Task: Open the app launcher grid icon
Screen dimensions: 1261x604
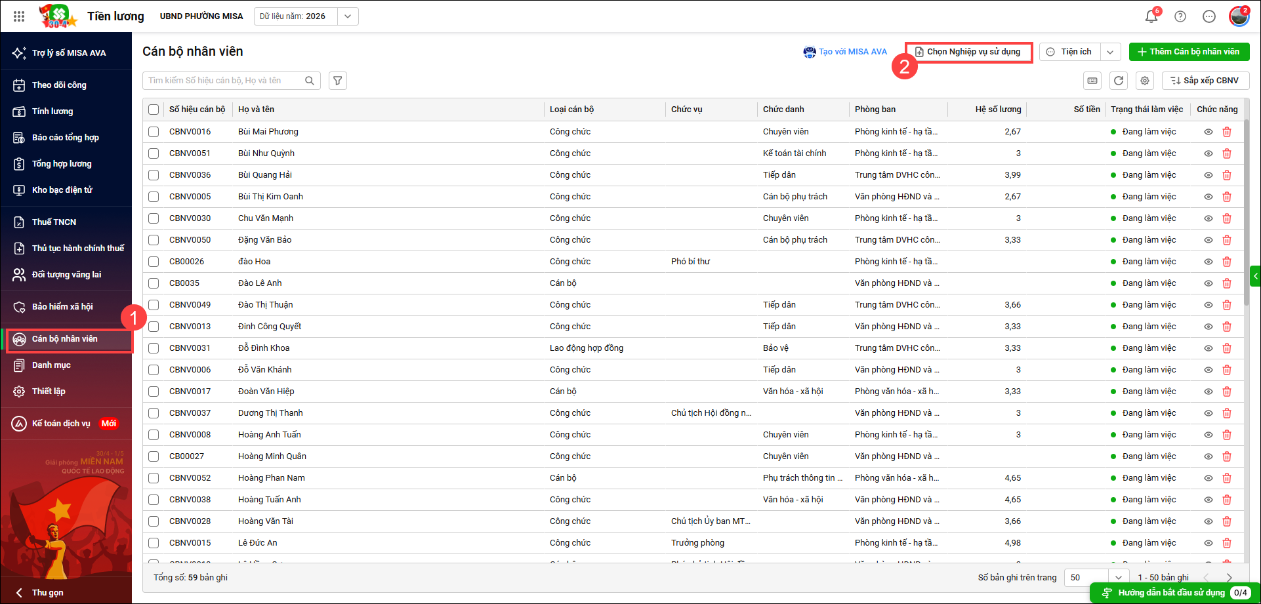Action: pyautogui.click(x=19, y=16)
